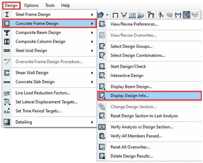Choose Concrete Frame Design menu entry
This screenshot has width=203, height=163.
tap(49, 23)
